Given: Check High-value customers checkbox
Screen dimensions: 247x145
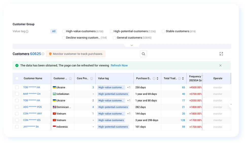Looking at the screenshot, I should click(64, 31).
